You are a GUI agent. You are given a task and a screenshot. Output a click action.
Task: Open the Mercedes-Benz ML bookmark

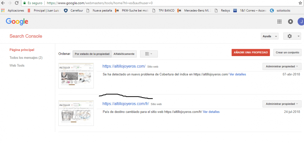195,10
